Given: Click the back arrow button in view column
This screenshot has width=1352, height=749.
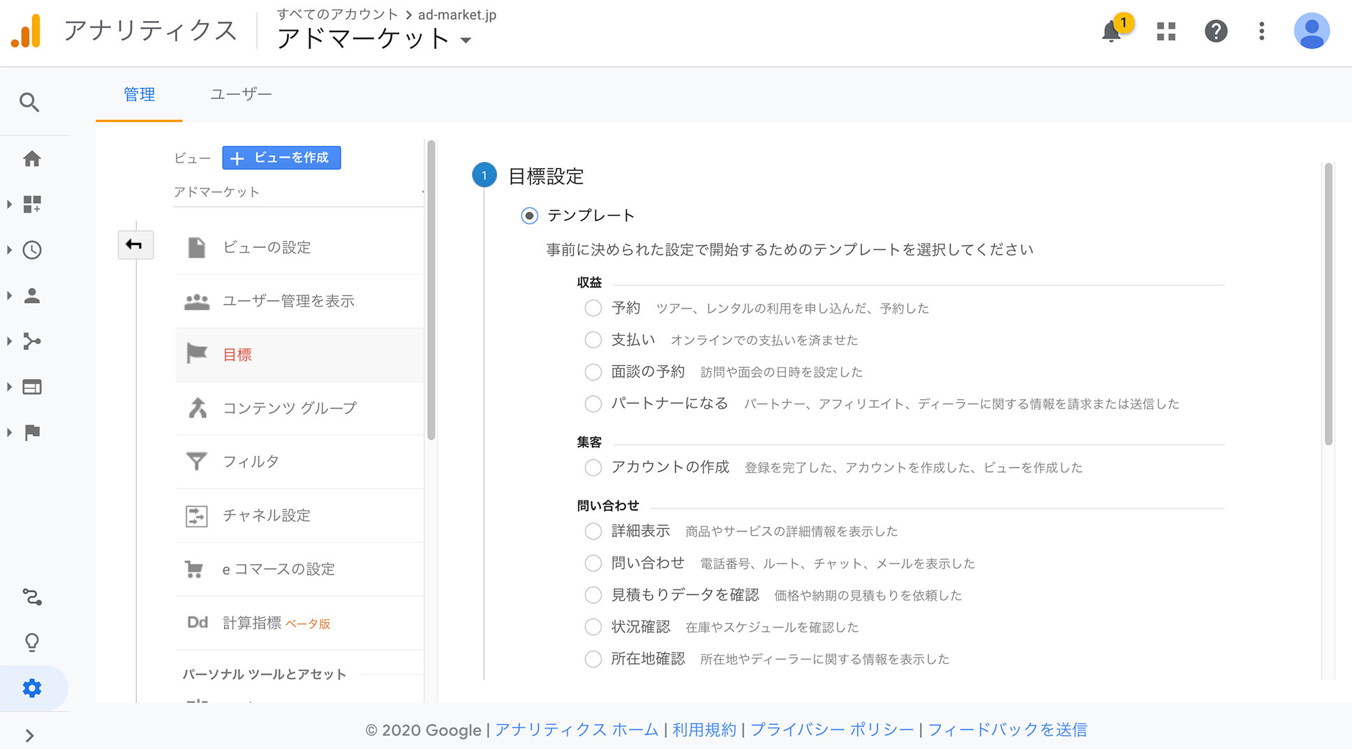Looking at the screenshot, I should [135, 245].
